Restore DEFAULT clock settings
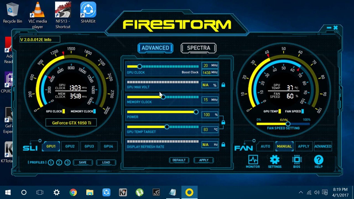The image size is (354, 199). pos(179,160)
